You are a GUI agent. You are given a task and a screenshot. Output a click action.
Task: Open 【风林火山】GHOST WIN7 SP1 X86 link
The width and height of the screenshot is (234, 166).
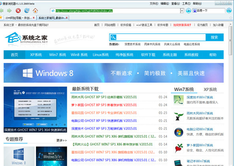pos(112,144)
